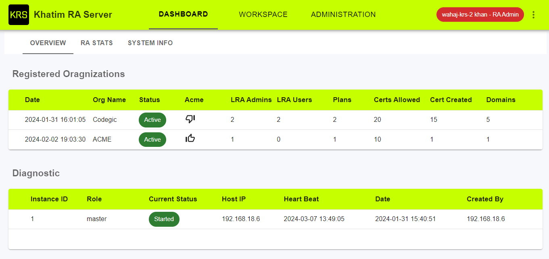
Task: Go to WORKSPACE menu
Action: coord(263,15)
